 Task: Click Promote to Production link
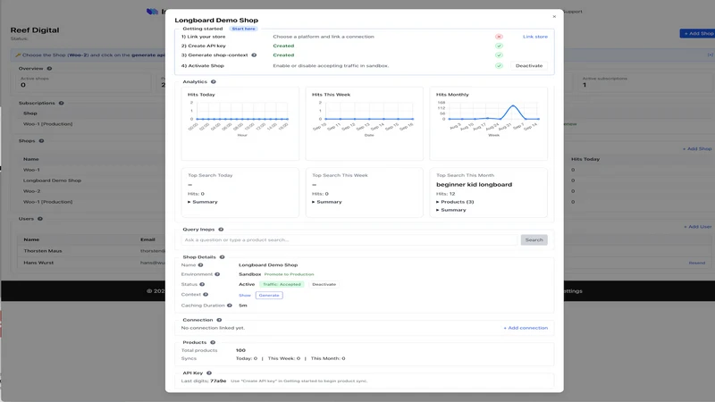pos(289,274)
